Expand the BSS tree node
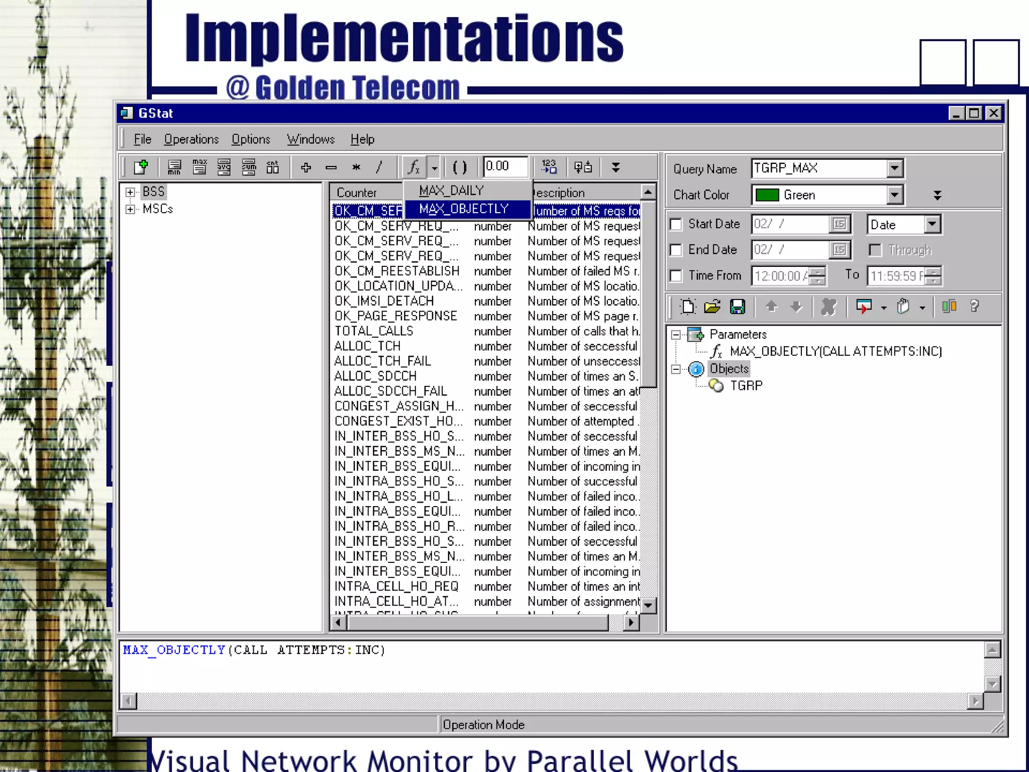This screenshot has height=772, width=1029. [130, 192]
